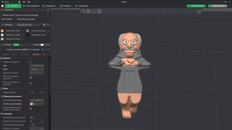
Task: Open filament 2 Generic PLA dropdown
Action: tap(39, 31)
